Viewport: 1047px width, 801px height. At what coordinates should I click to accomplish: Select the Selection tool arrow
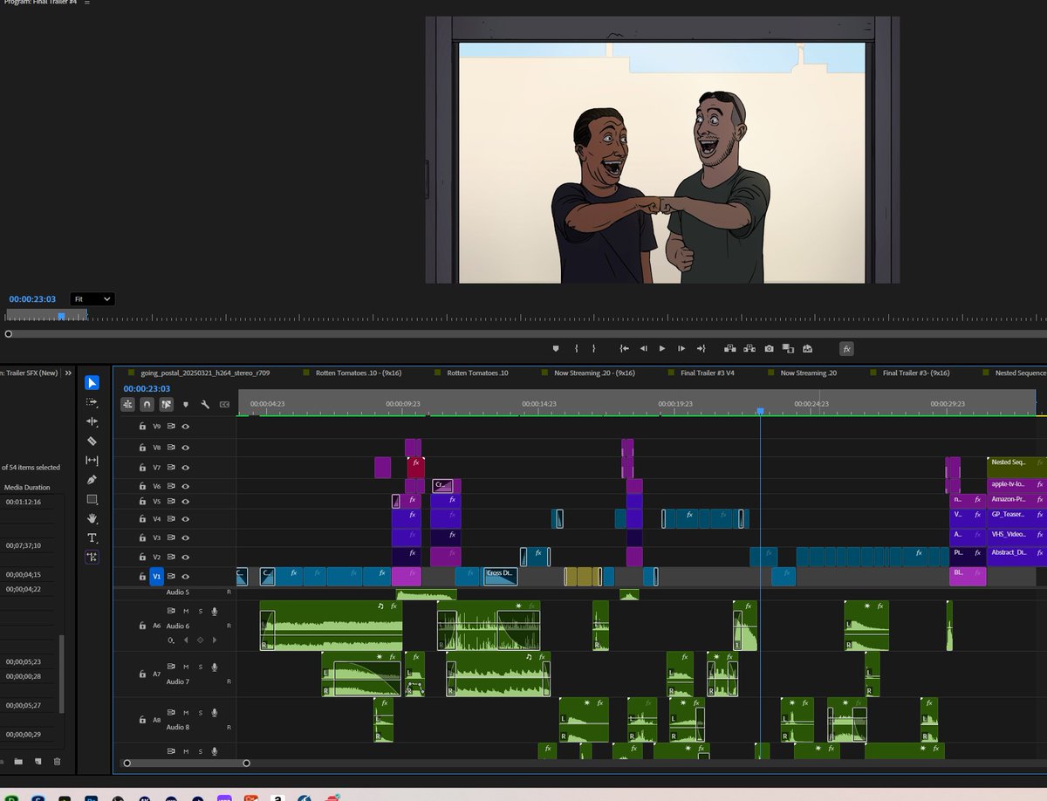tap(92, 383)
